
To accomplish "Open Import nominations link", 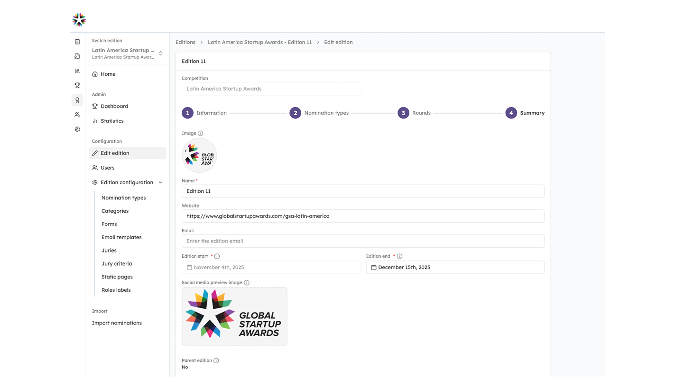I will [117, 323].
